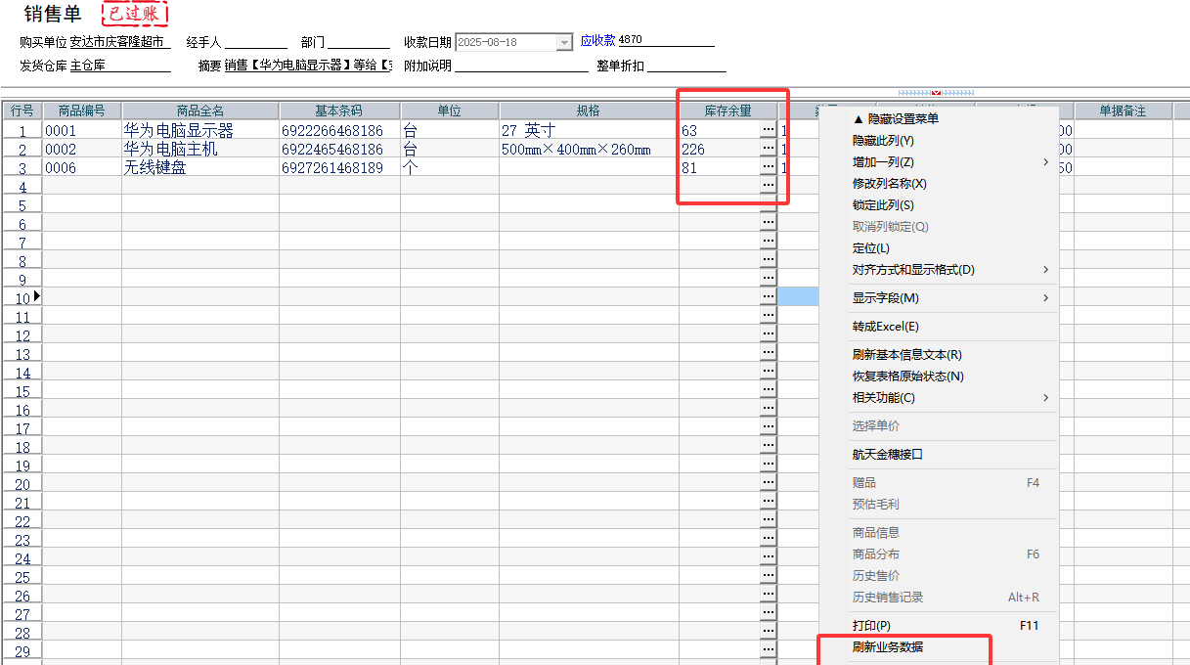Click ellipsis button on empty row 6
This screenshot has width=1190, height=665.
pyautogui.click(x=768, y=221)
